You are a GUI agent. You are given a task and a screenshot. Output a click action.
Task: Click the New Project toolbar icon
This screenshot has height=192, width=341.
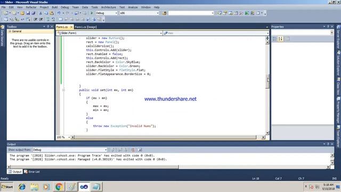click(x=6, y=13)
